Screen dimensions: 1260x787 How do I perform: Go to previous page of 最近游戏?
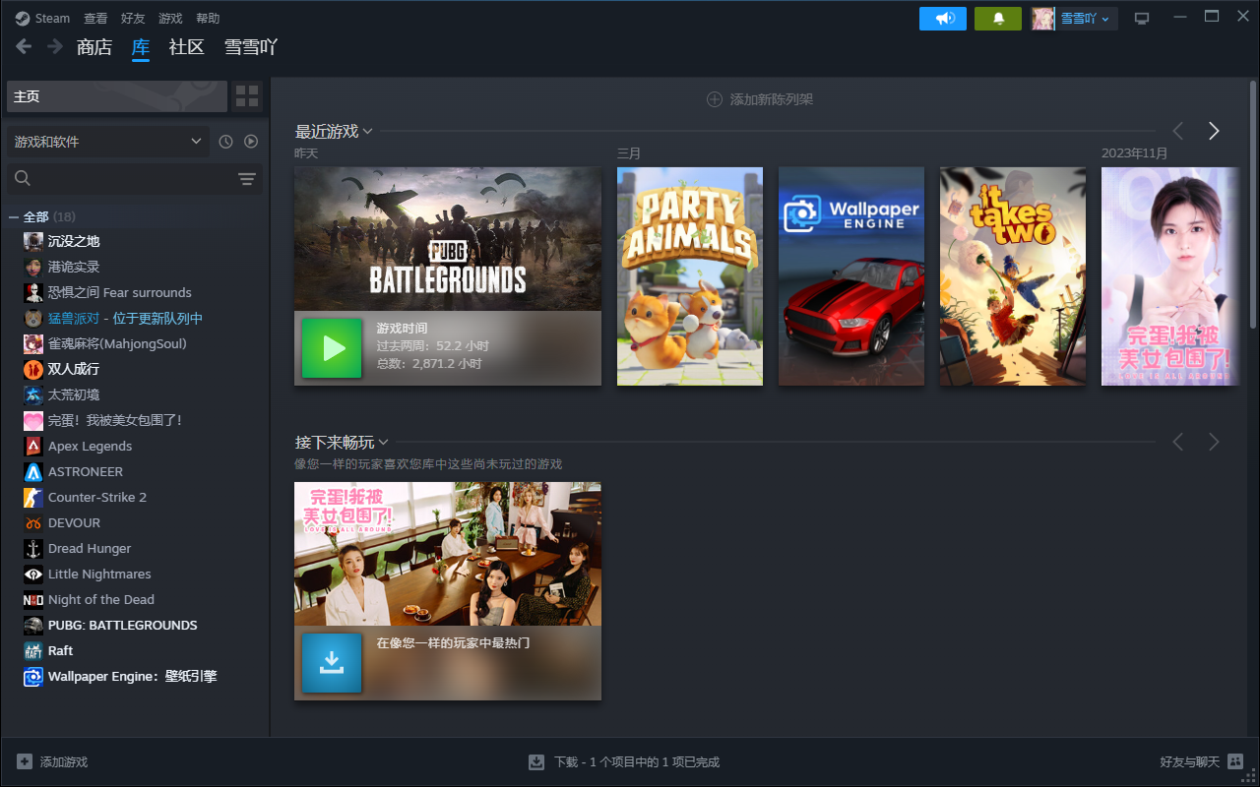click(1178, 131)
